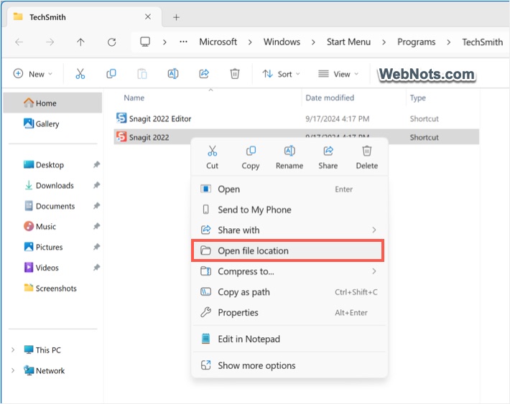Click the Snagit 2022 red shortcut icon
The width and height of the screenshot is (510, 404).
pos(121,136)
